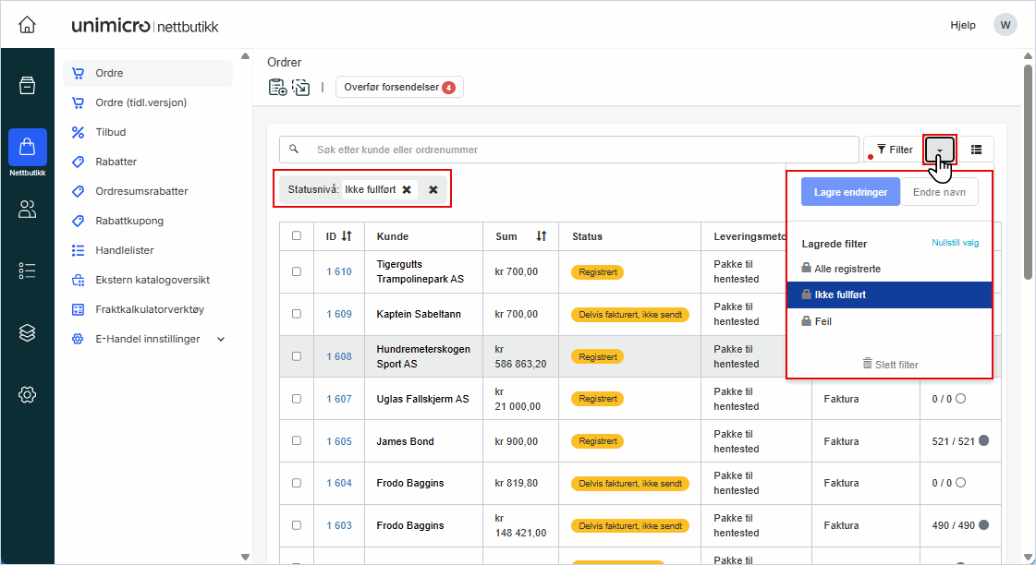Viewport: 1036px width, 565px height.
Task: Check the box for order 1 610
Action: tap(297, 272)
